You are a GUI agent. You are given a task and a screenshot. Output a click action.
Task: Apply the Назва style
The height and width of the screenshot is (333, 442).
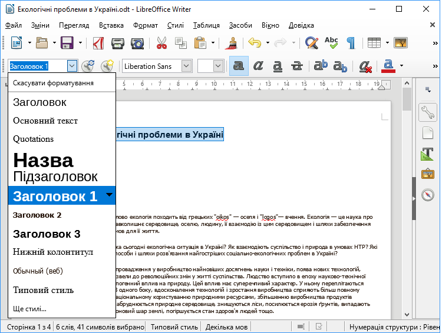click(x=62, y=160)
